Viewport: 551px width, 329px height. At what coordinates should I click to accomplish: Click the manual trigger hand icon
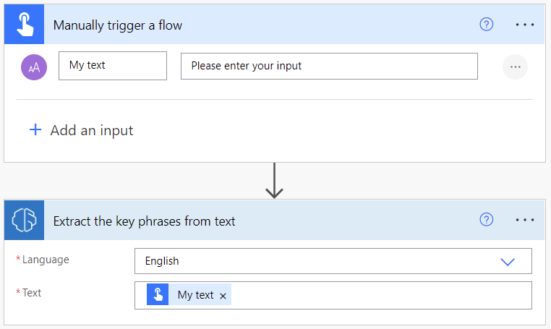click(x=25, y=25)
